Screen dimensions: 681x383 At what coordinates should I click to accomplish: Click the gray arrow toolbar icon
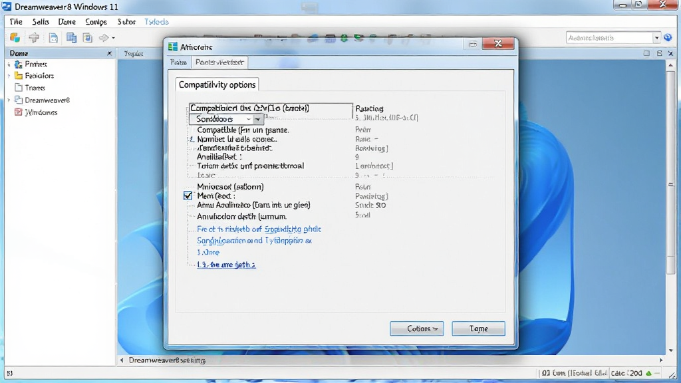click(x=103, y=38)
